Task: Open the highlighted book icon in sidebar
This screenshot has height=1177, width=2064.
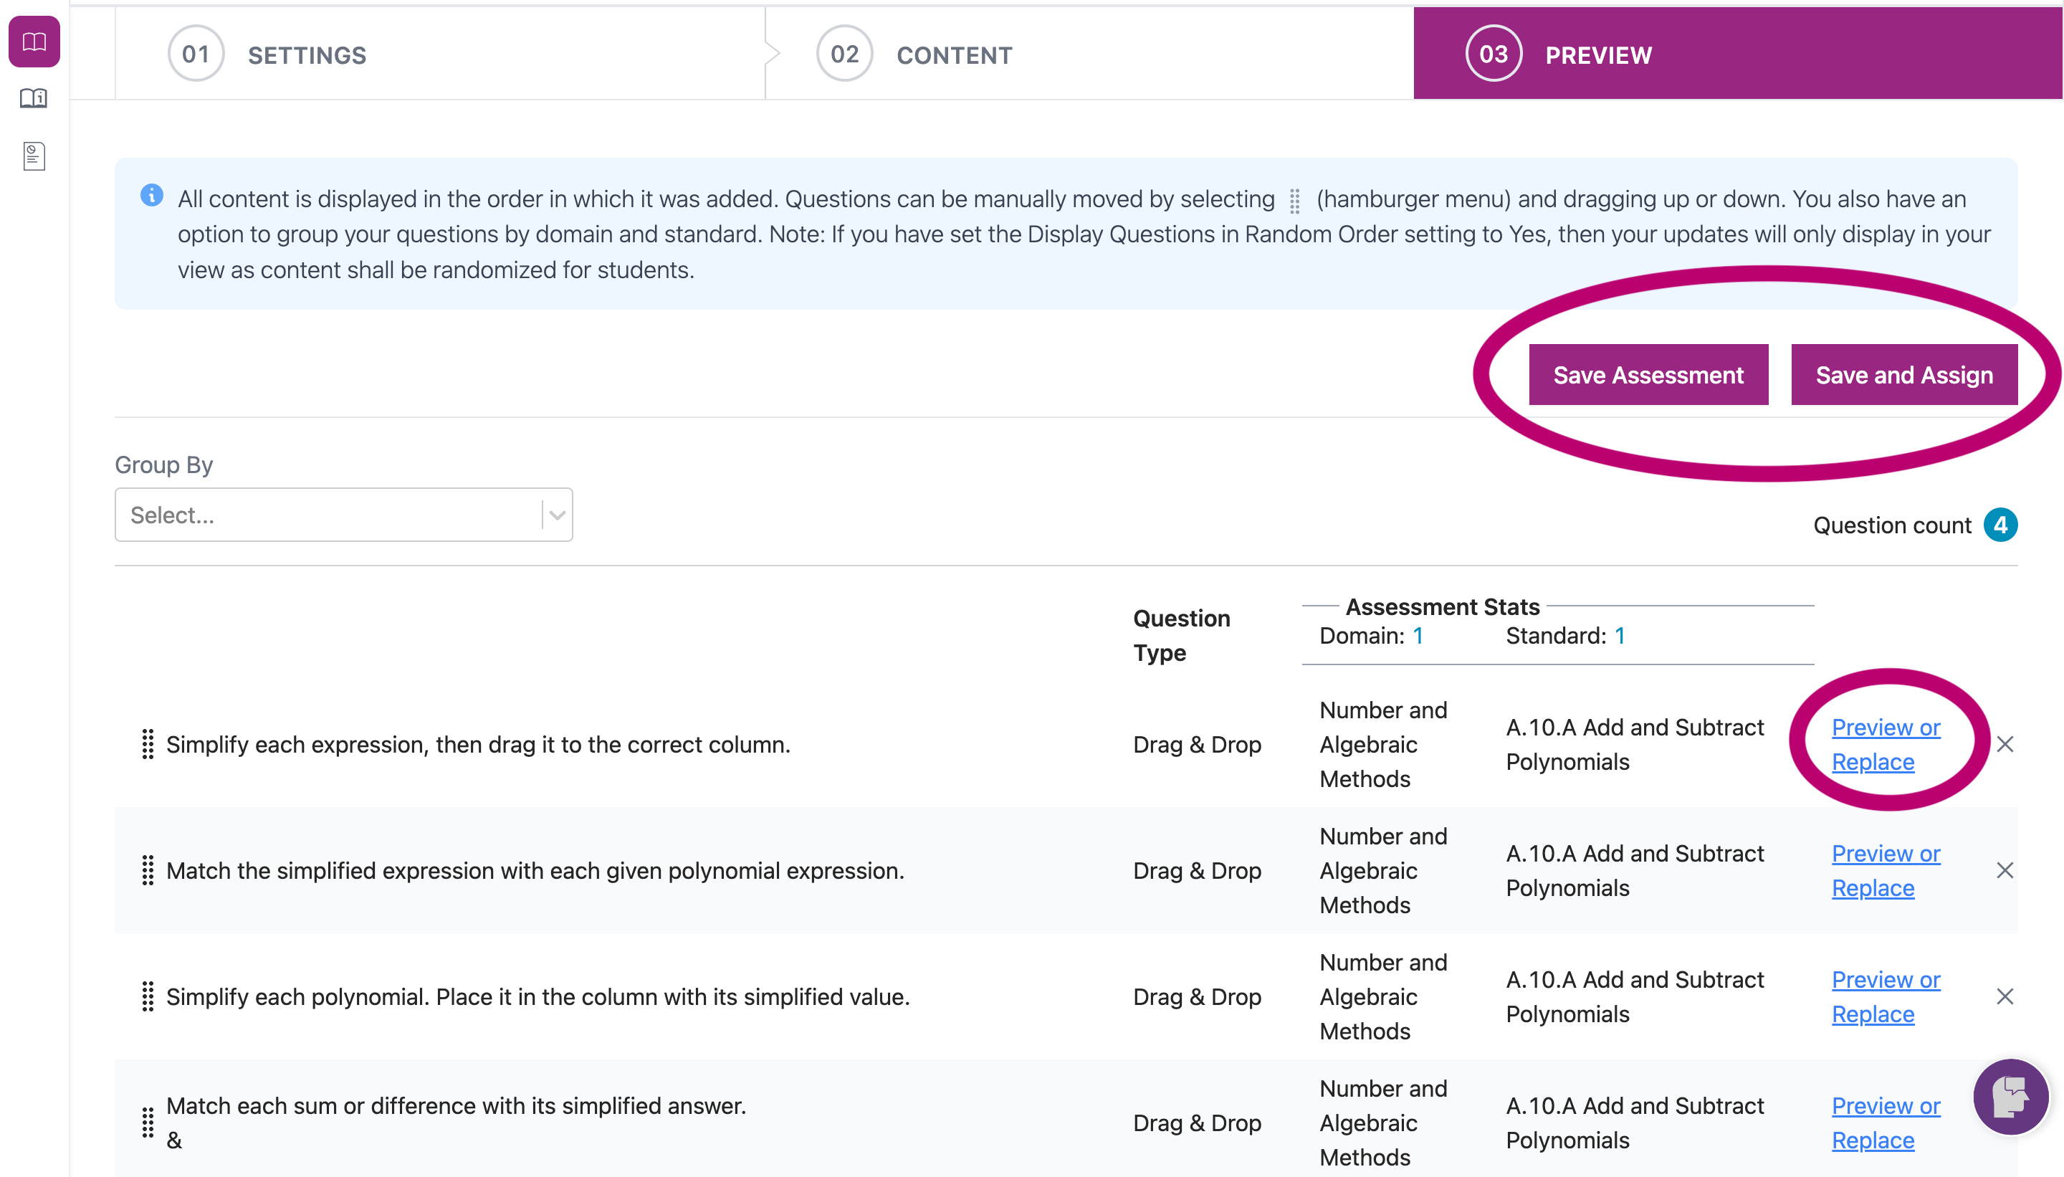Action: [34, 42]
